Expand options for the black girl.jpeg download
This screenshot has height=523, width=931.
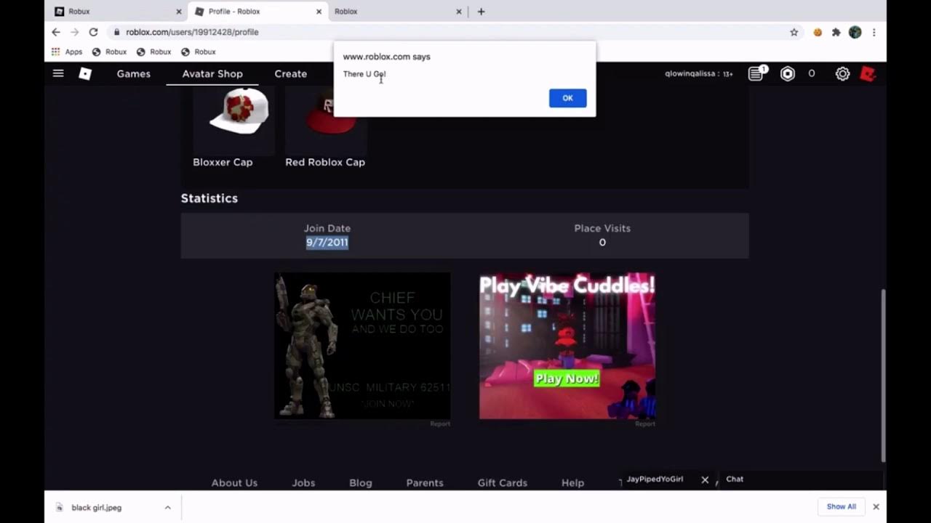[x=167, y=508]
